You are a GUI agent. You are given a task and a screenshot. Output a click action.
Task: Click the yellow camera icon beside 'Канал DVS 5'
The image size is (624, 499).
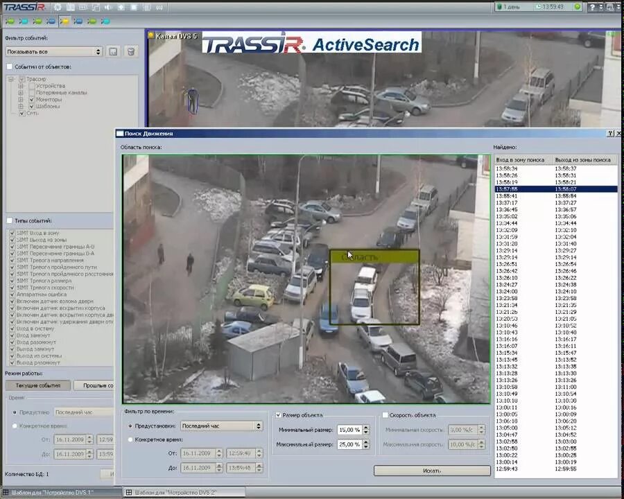point(151,35)
